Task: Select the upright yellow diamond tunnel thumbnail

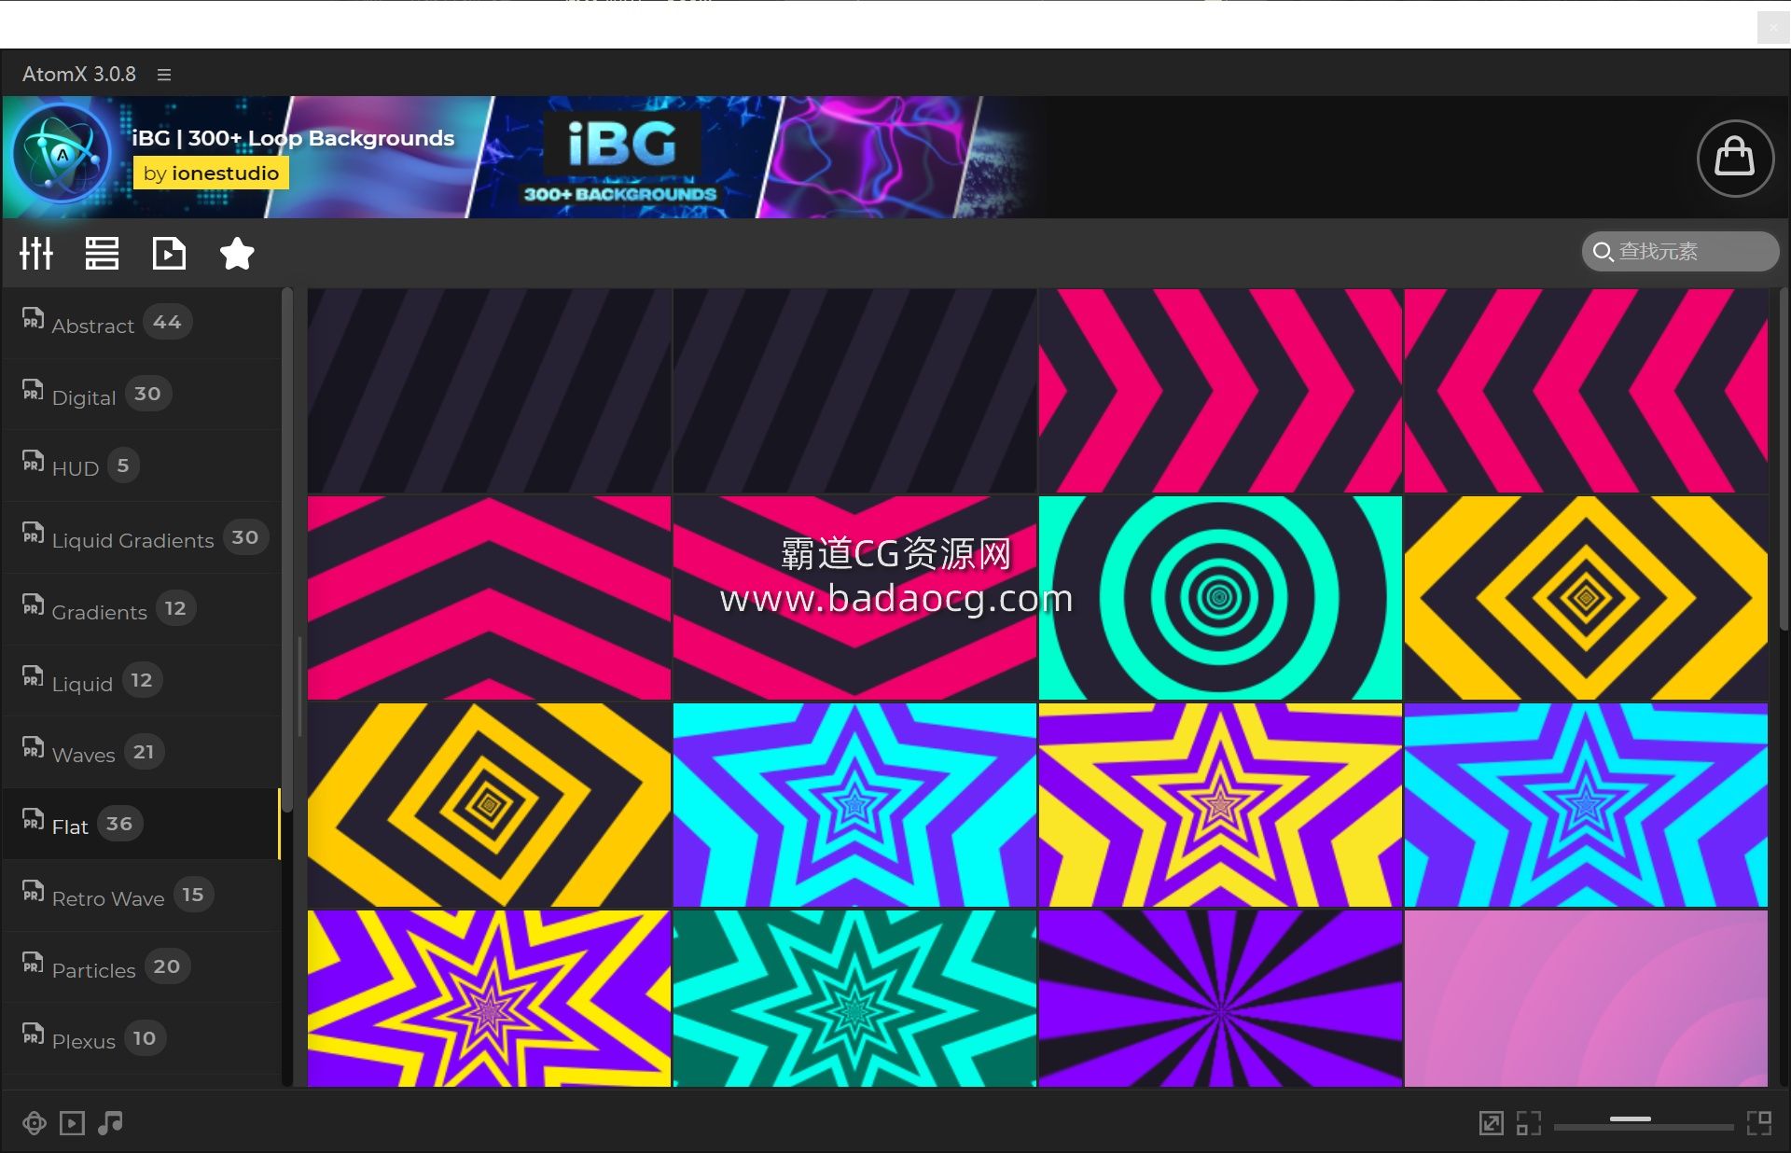Action: (1586, 598)
